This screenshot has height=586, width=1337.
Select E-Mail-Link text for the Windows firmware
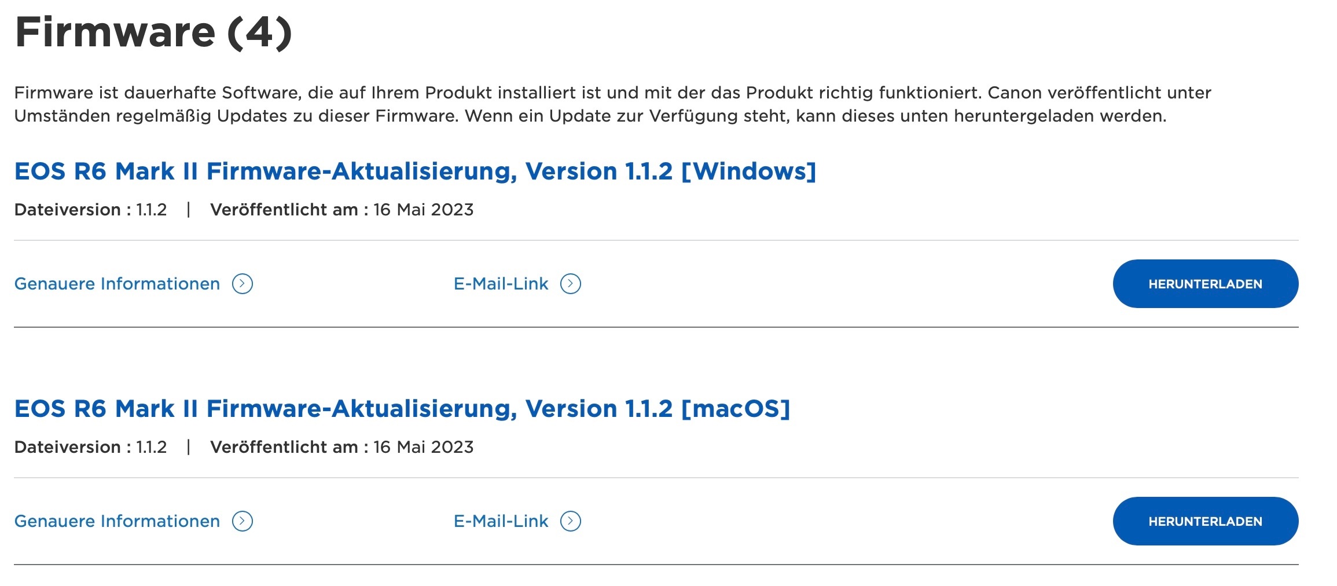pos(501,284)
